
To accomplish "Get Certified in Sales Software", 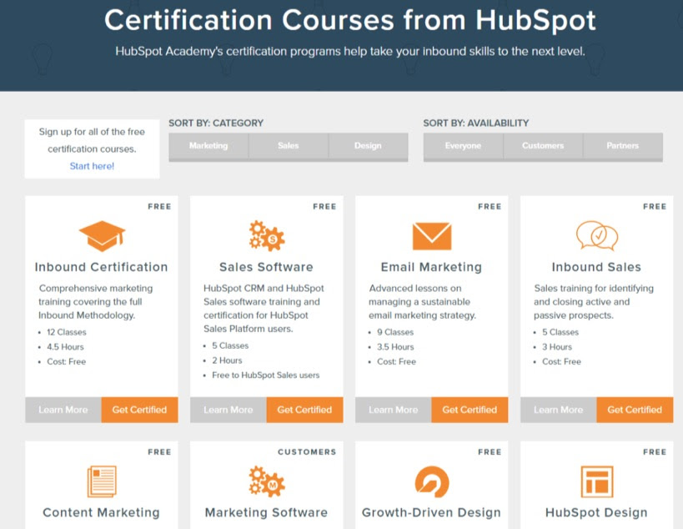I will point(304,410).
